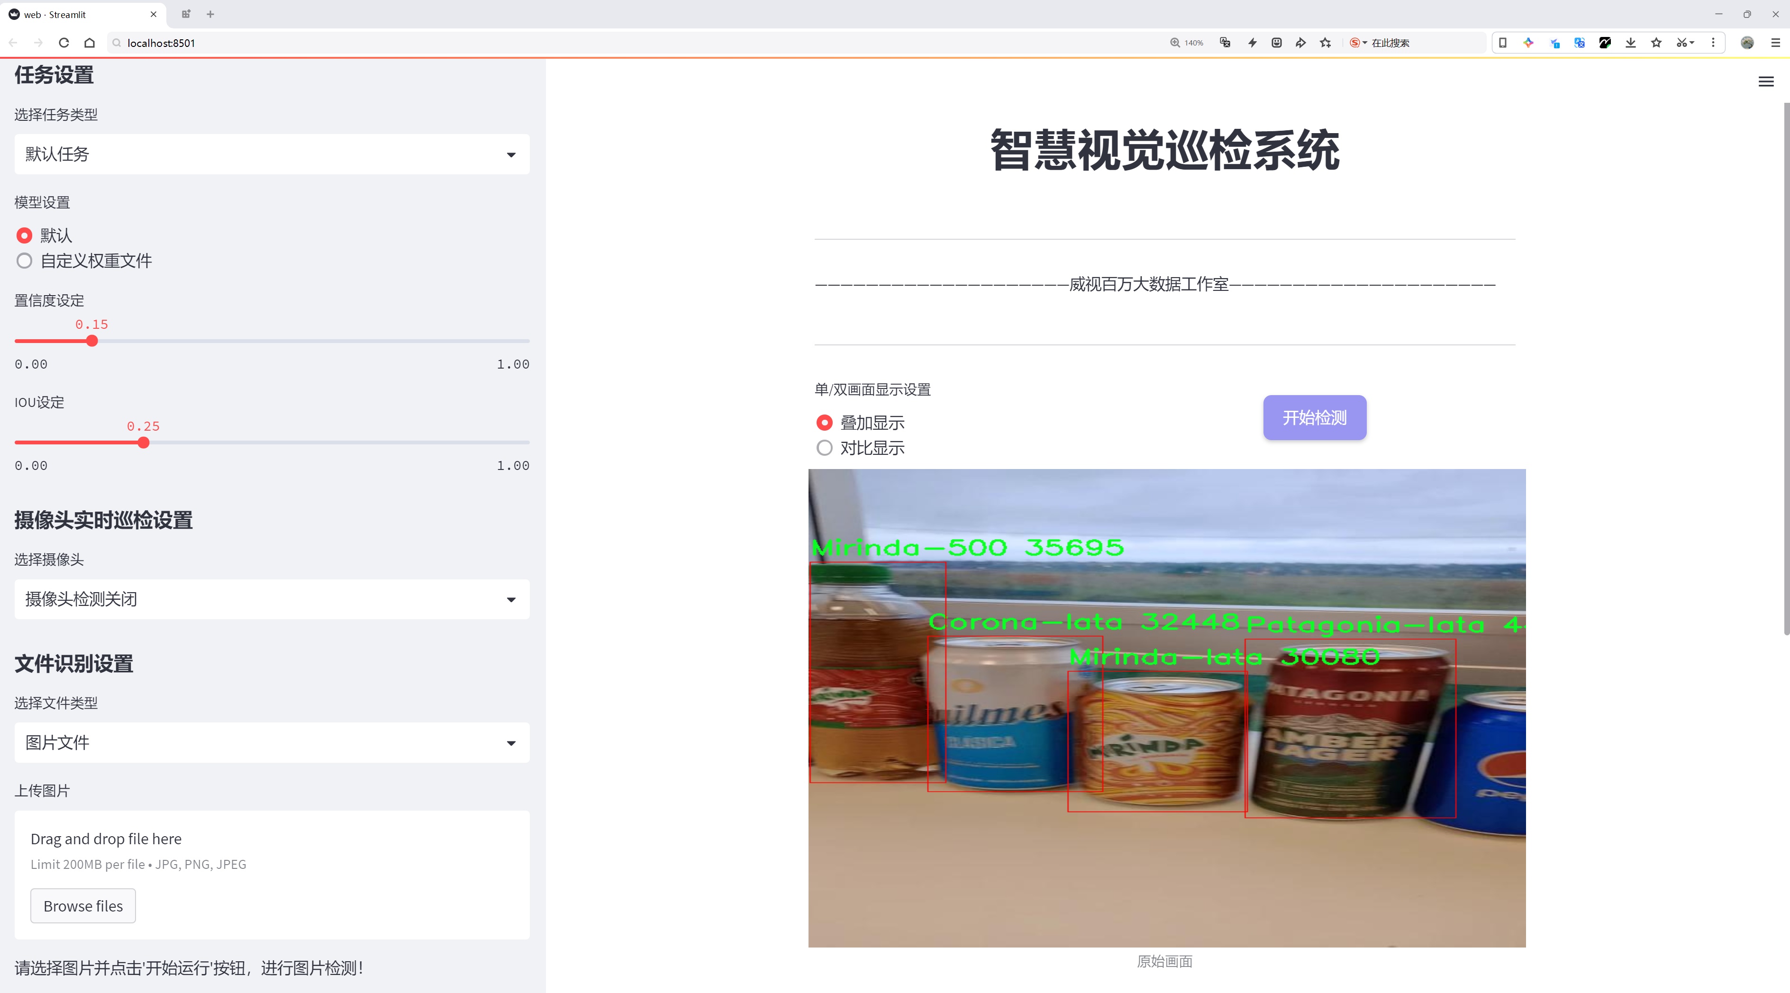Click the black and green extension icon

[x=1605, y=43]
